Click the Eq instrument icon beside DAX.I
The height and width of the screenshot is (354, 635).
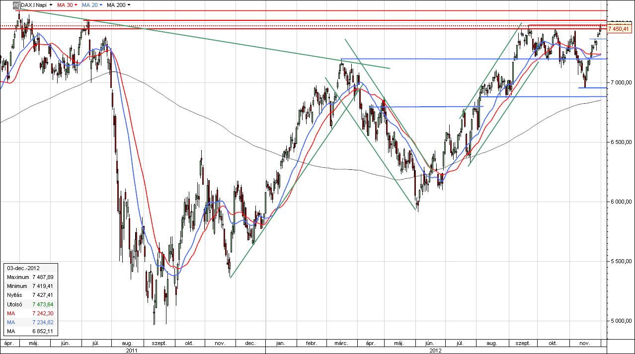coord(16,5)
